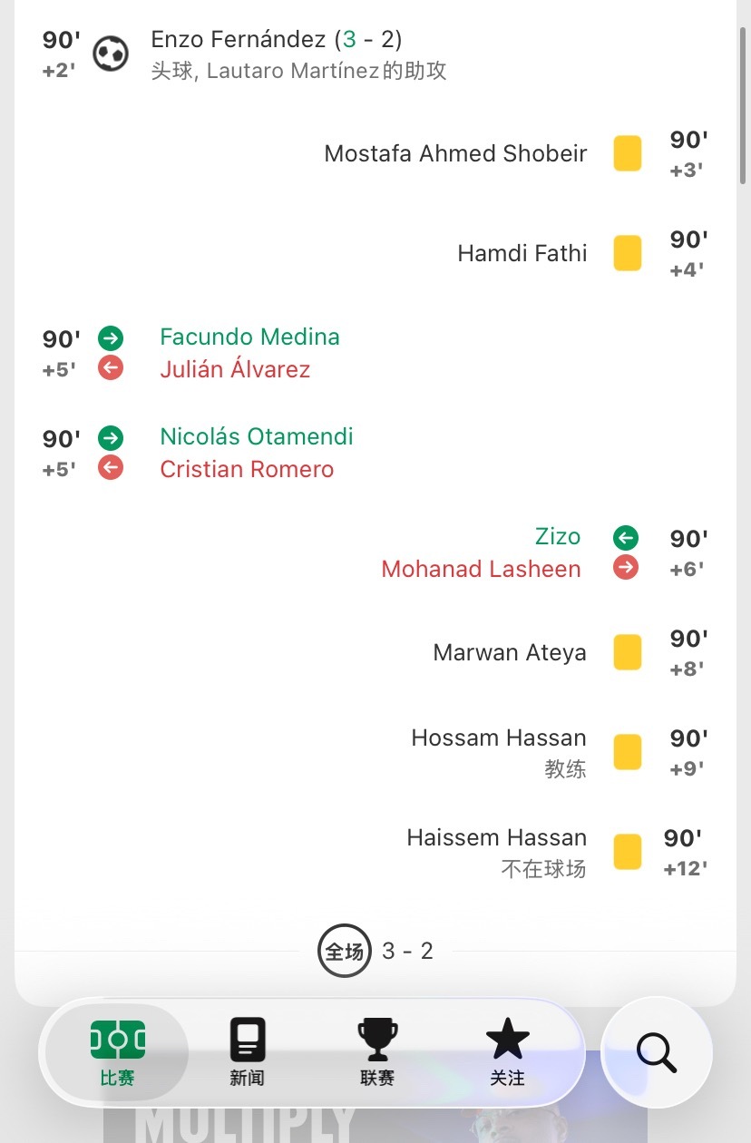
Task: Select the 比赛 matches tab
Action: pos(118,1052)
